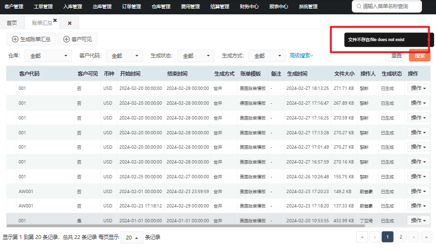This screenshot has width=436, height=250.
Task: Open the 客户代码 dropdown
Action: [124, 56]
